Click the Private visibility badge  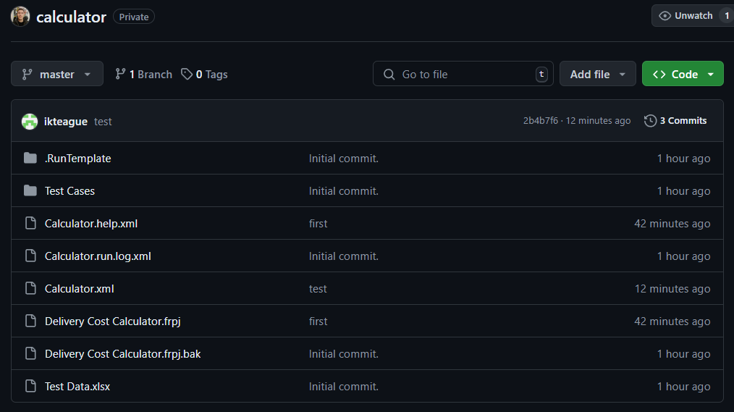134,17
